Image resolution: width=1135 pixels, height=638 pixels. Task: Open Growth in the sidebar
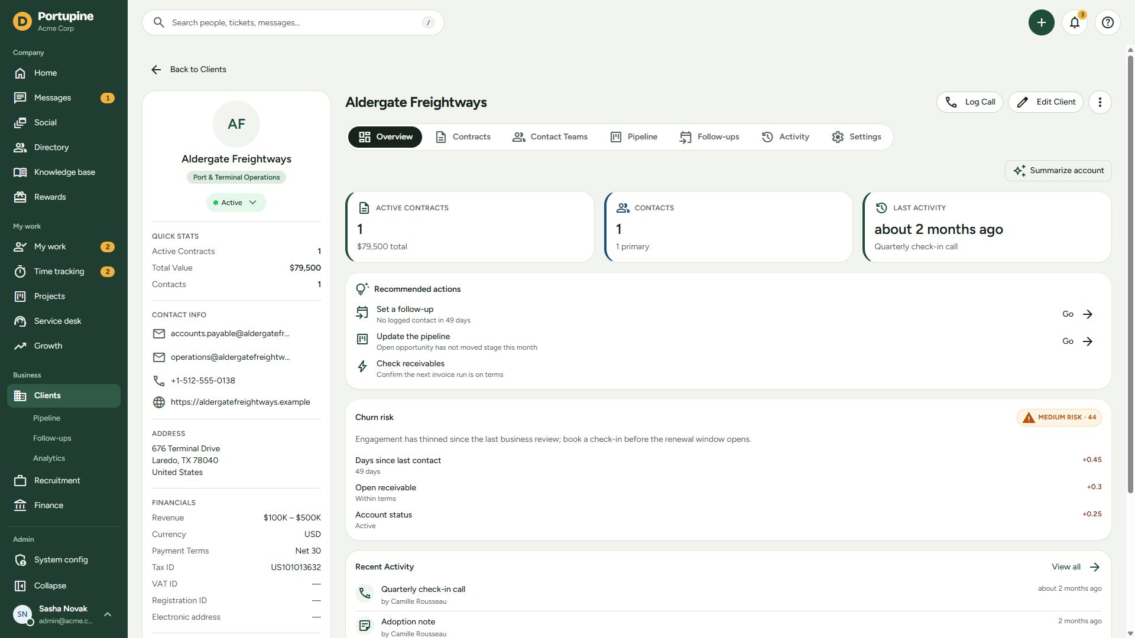point(64,346)
